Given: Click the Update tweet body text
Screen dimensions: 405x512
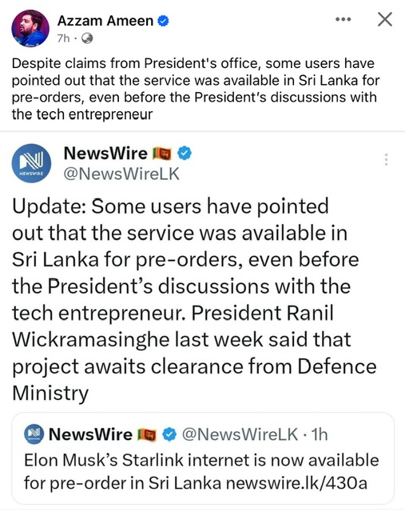Looking at the screenshot, I should pyautogui.click(x=194, y=299).
